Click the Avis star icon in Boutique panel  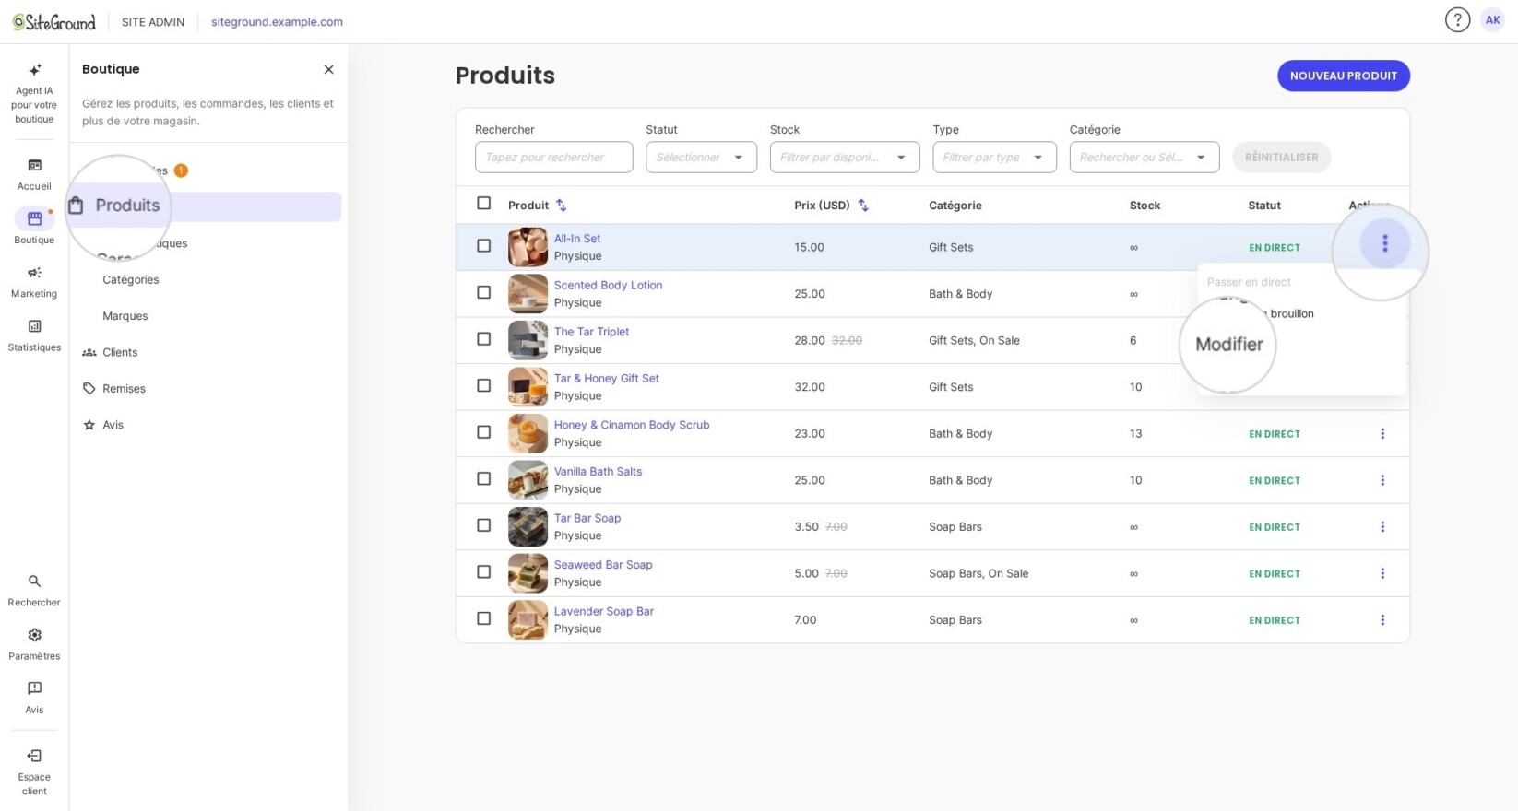point(89,425)
